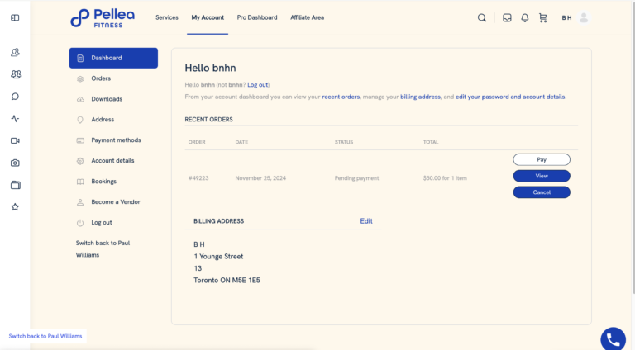Click the Orders stack icon

click(x=80, y=78)
